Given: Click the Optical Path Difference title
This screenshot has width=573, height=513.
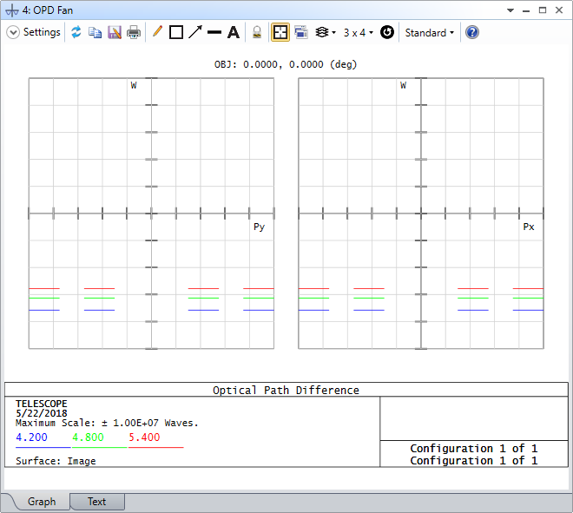Looking at the screenshot, I should point(286,391).
